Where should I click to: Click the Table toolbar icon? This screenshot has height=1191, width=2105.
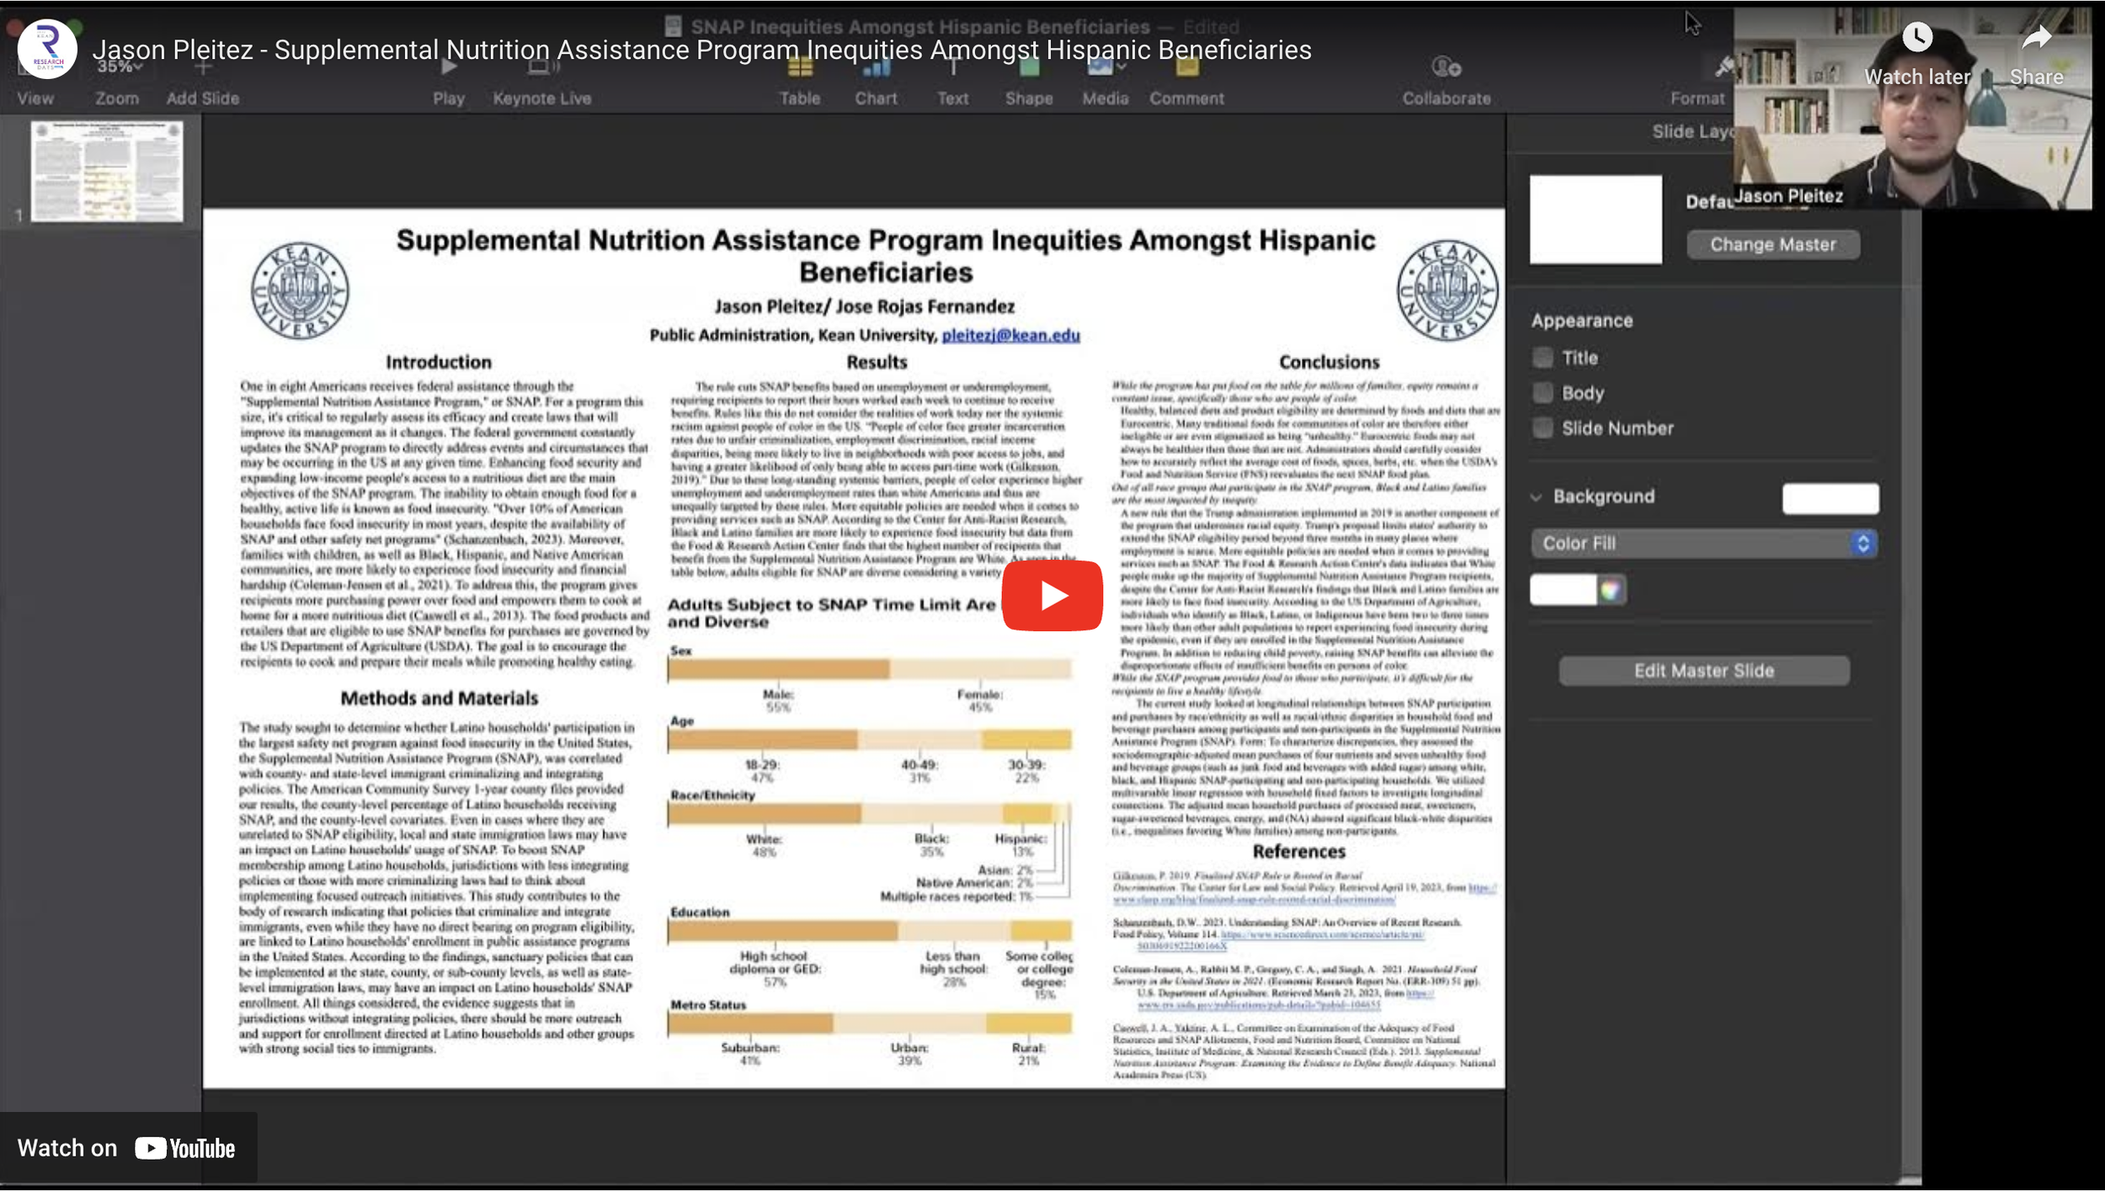[x=799, y=67]
